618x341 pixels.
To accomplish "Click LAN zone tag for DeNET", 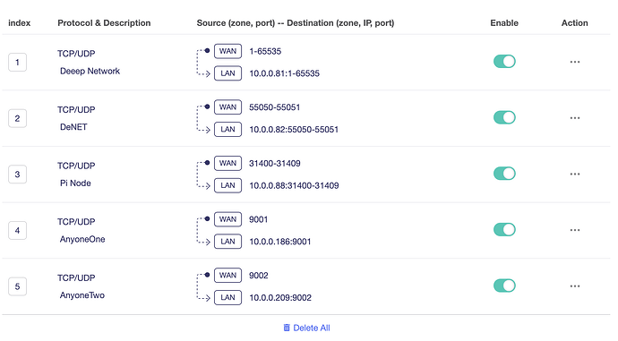I will [x=227, y=129].
